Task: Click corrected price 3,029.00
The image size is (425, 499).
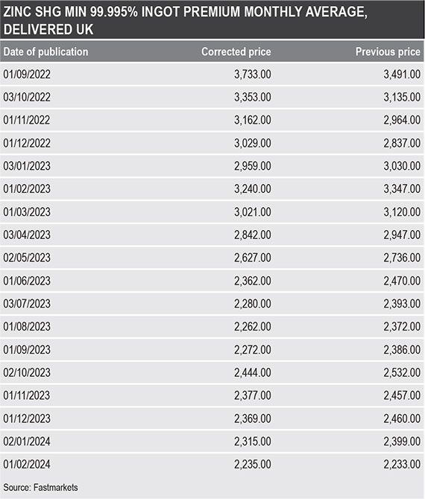Action: (253, 143)
